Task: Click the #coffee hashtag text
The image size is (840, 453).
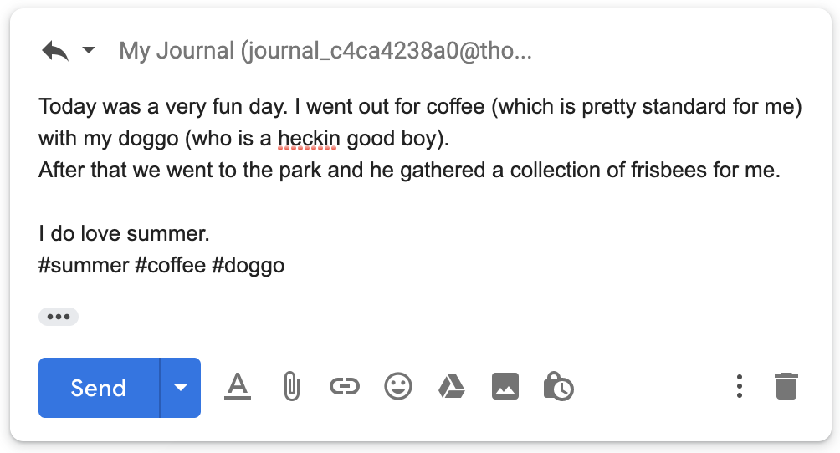Action: point(171,266)
